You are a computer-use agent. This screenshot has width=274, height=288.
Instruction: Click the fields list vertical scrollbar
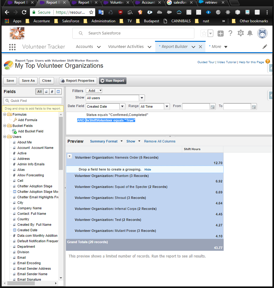click(x=61, y=144)
